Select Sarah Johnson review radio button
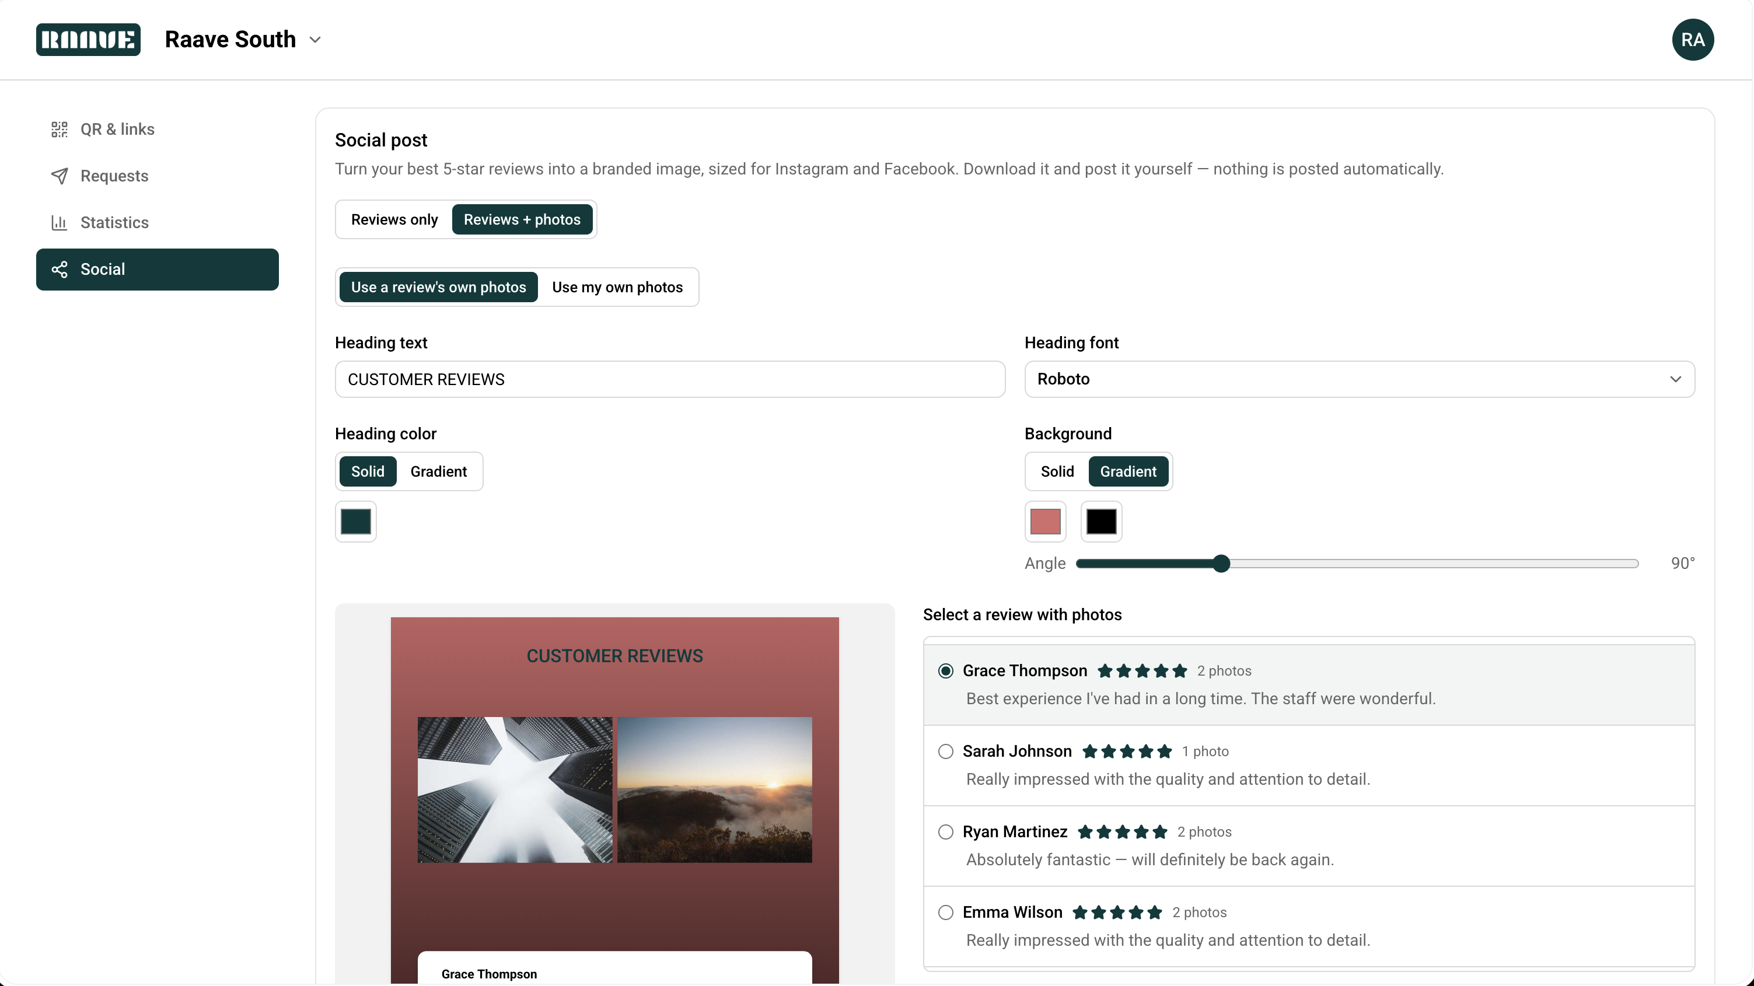1754x986 pixels. tap(945, 751)
